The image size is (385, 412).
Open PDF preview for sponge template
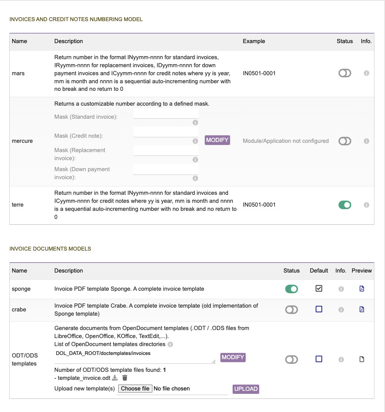point(361,289)
